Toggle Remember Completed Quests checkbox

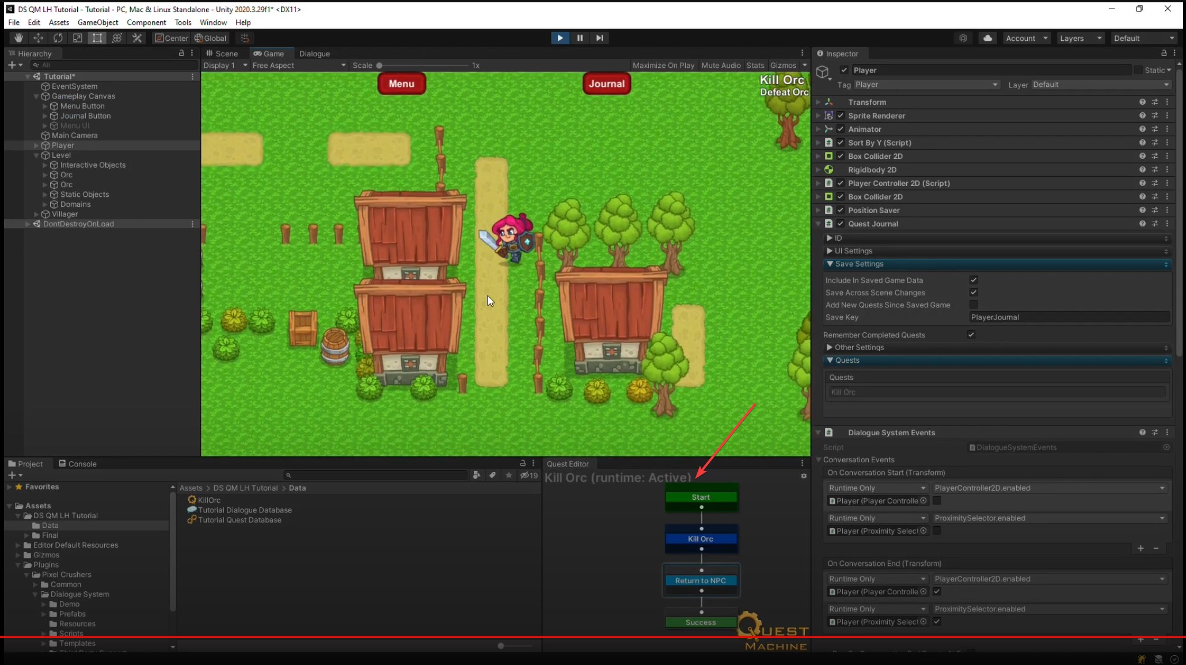971,335
